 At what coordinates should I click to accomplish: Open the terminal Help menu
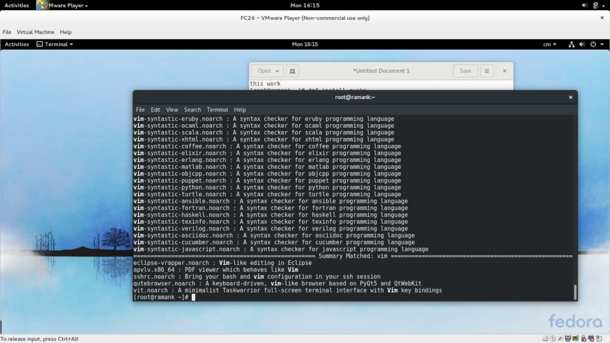pyautogui.click(x=240, y=109)
